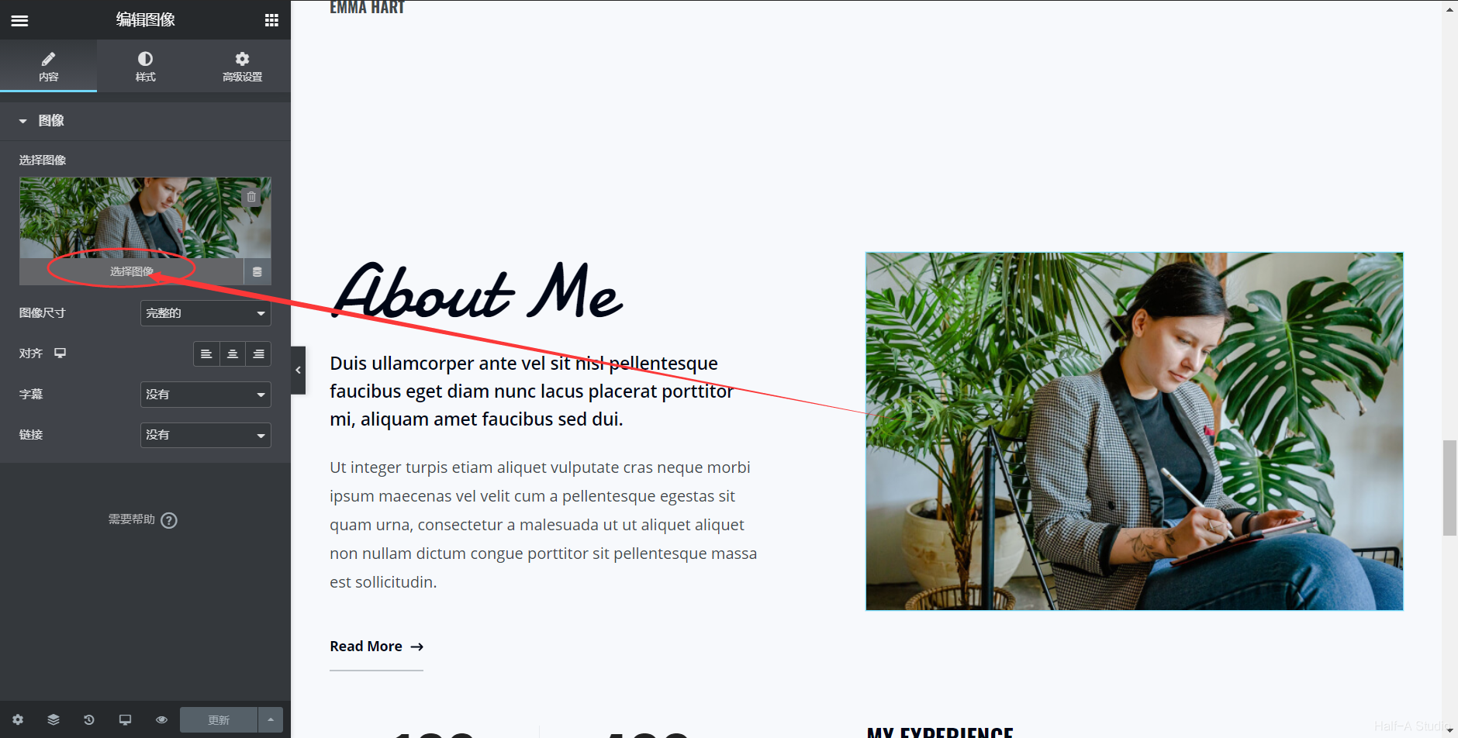Open the 链接 link dropdown
This screenshot has height=738, width=1458.
coord(206,435)
